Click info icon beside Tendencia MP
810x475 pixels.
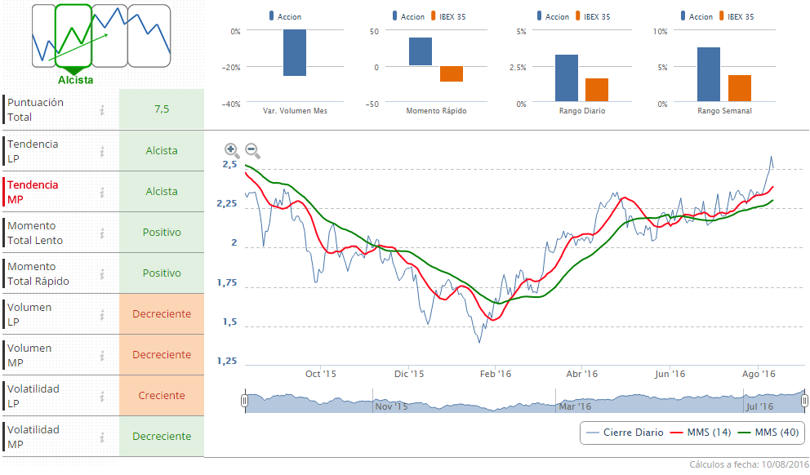pyautogui.click(x=102, y=192)
